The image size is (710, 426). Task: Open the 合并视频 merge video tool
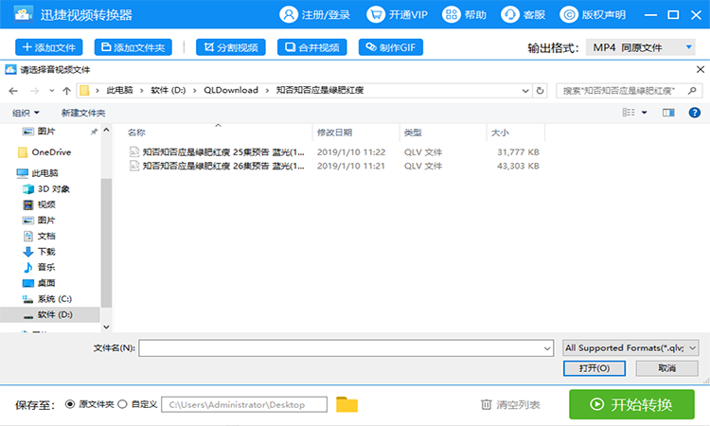pyautogui.click(x=312, y=47)
